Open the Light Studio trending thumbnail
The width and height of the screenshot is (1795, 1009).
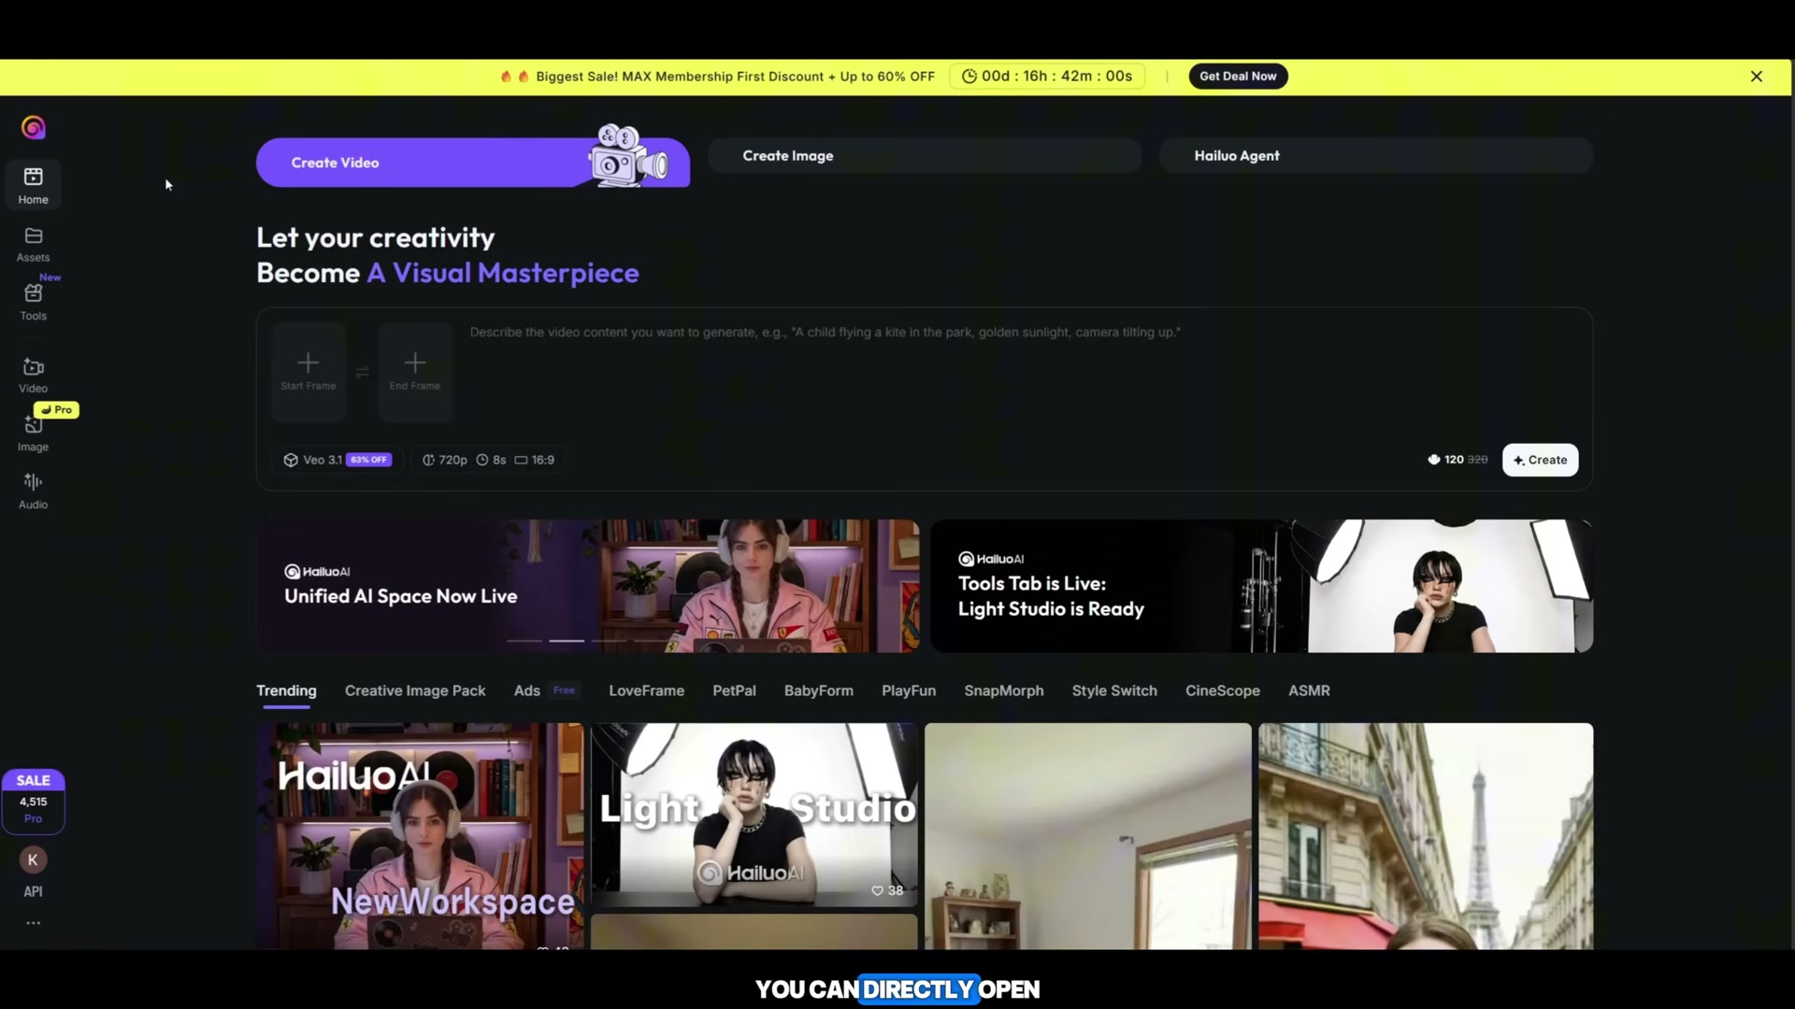[x=754, y=815]
